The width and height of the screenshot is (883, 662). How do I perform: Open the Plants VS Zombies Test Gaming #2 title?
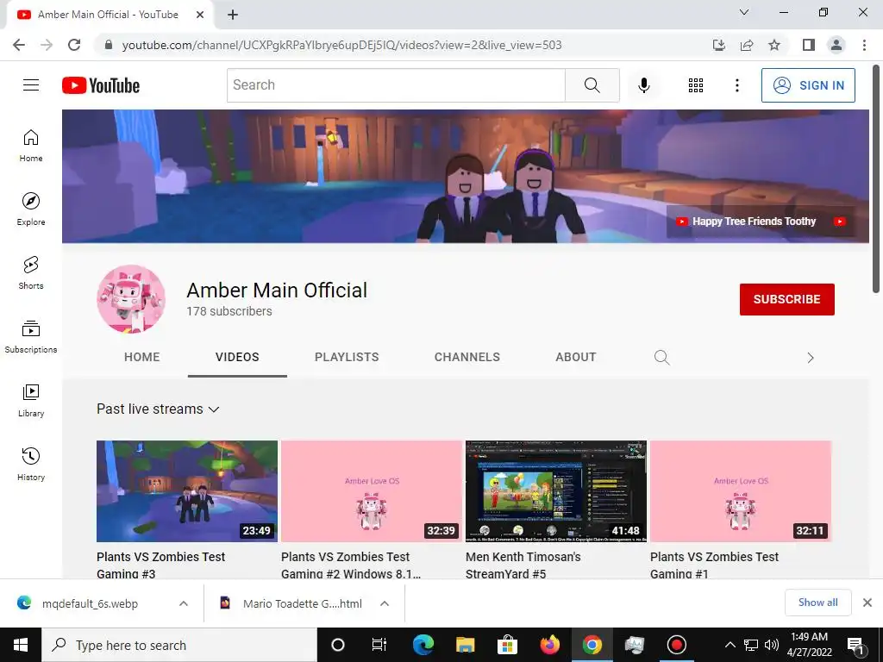point(351,565)
